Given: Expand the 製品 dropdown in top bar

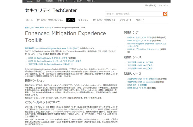Looking at the screenshot, I should 39,1.
